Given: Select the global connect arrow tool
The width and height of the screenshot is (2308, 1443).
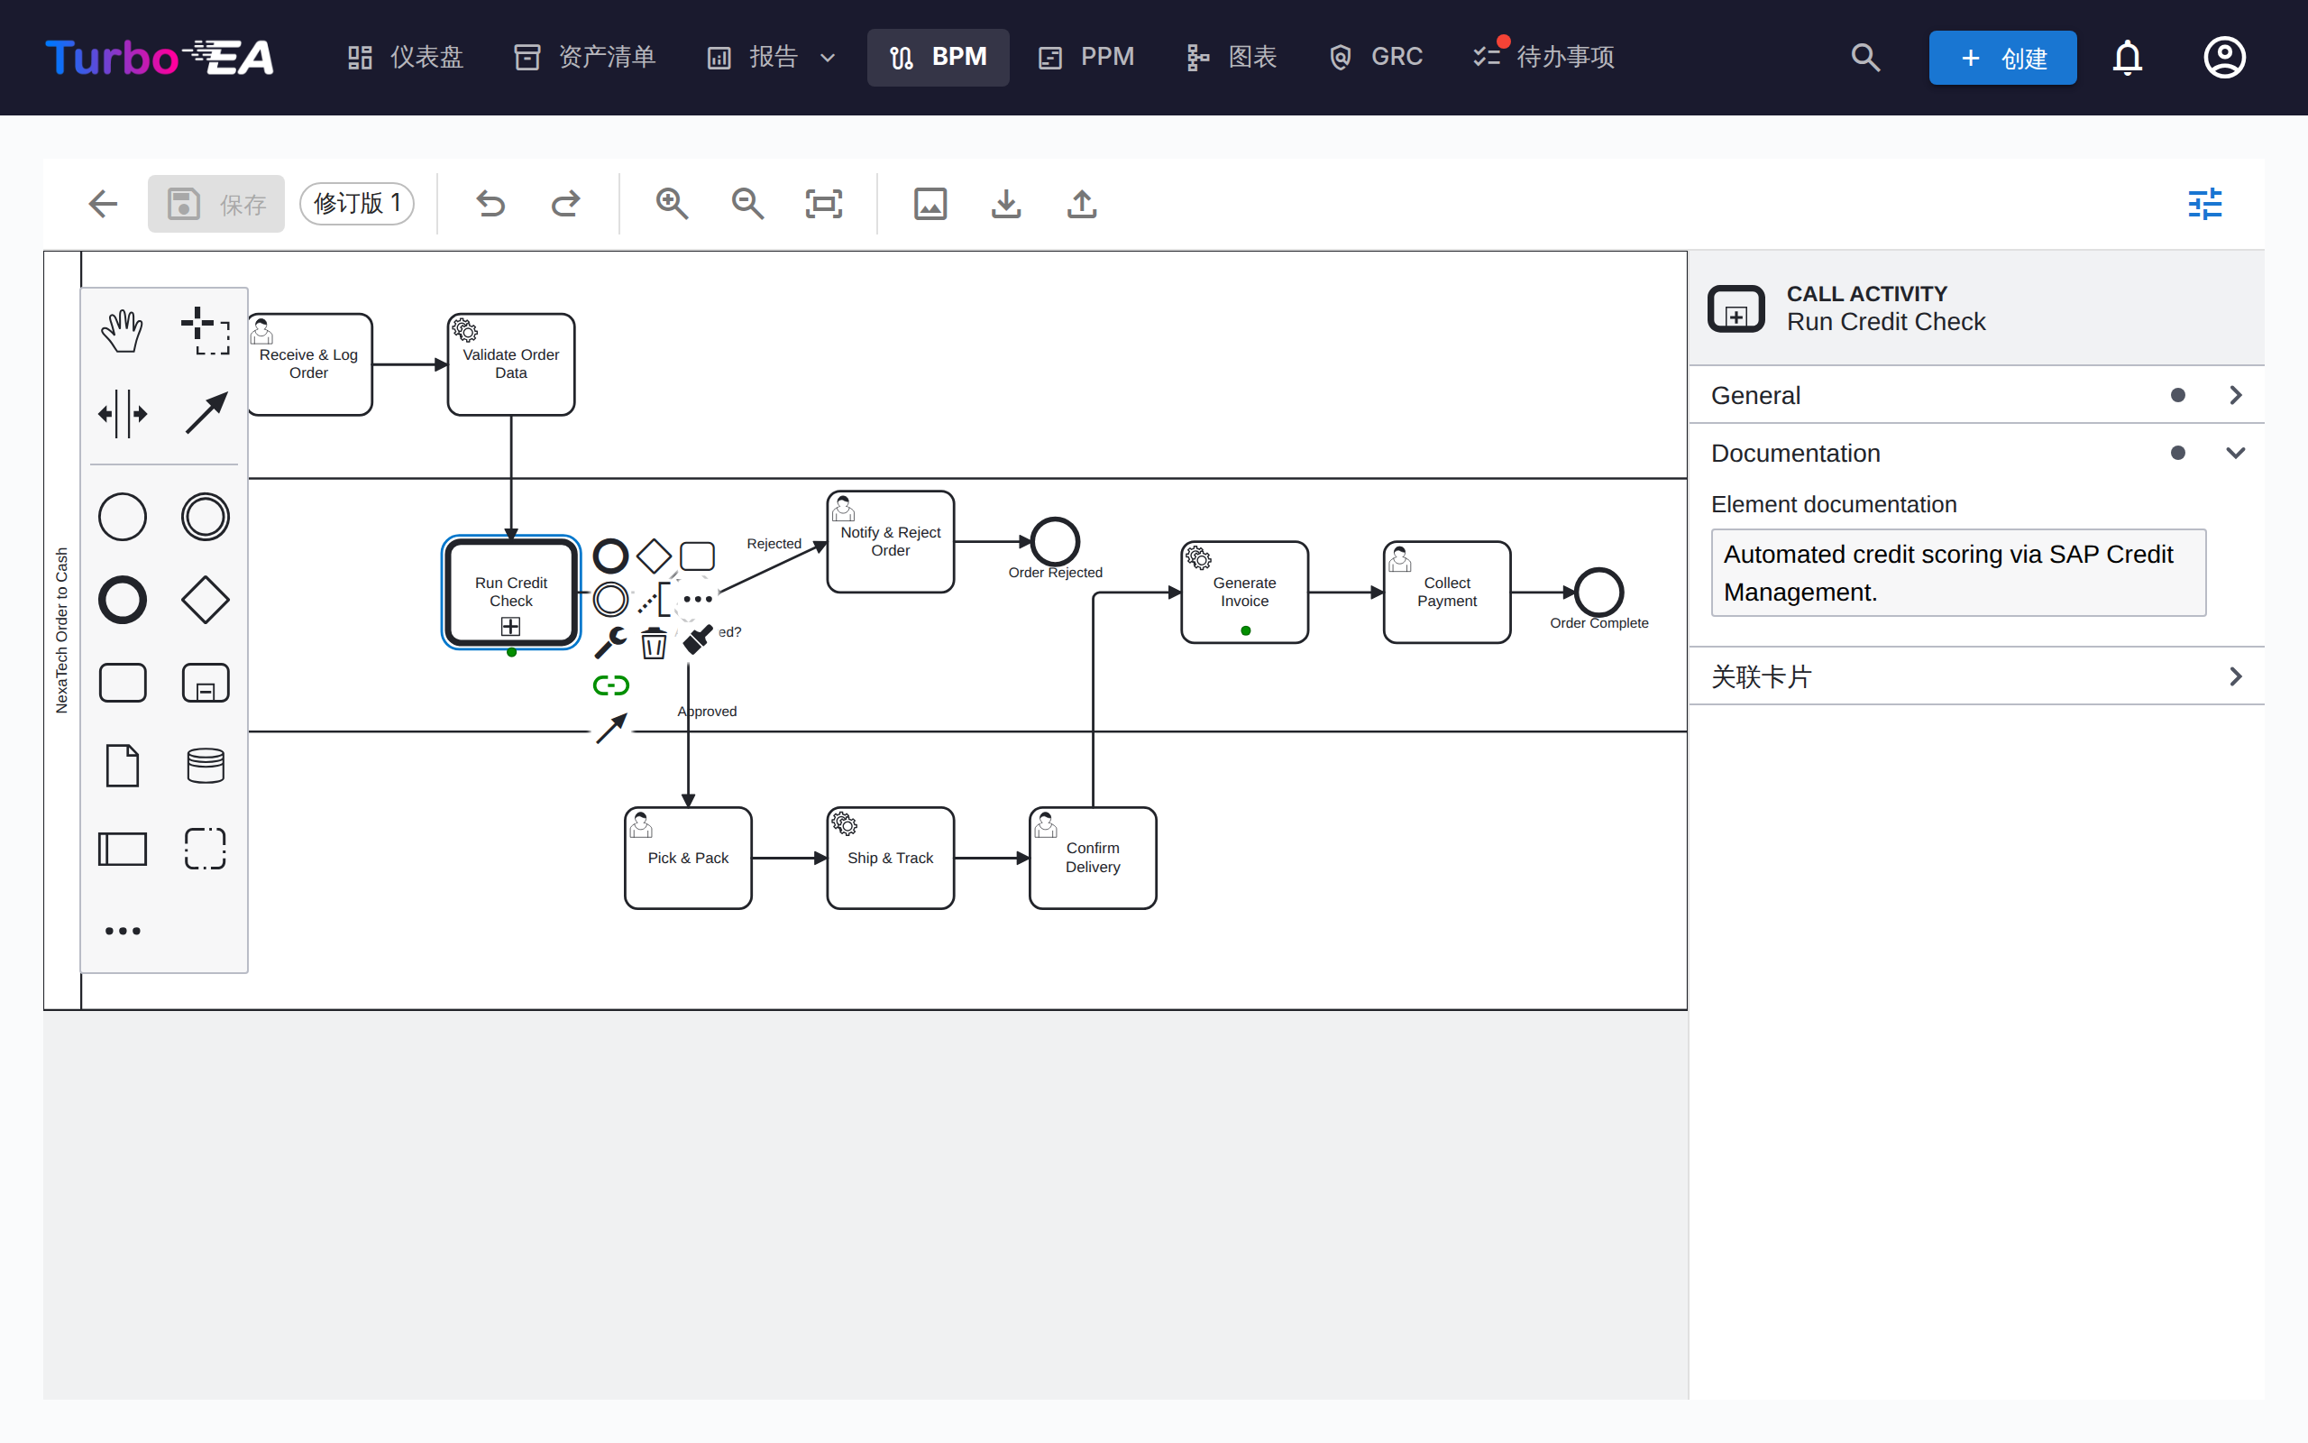Looking at the screenshot, I should pos(205,414).
